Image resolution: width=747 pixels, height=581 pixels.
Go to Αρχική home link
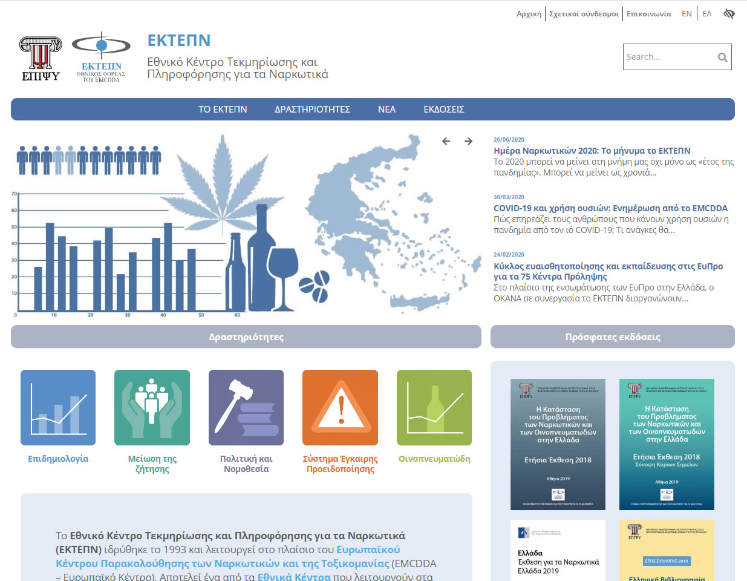click(x=529, y=14)
